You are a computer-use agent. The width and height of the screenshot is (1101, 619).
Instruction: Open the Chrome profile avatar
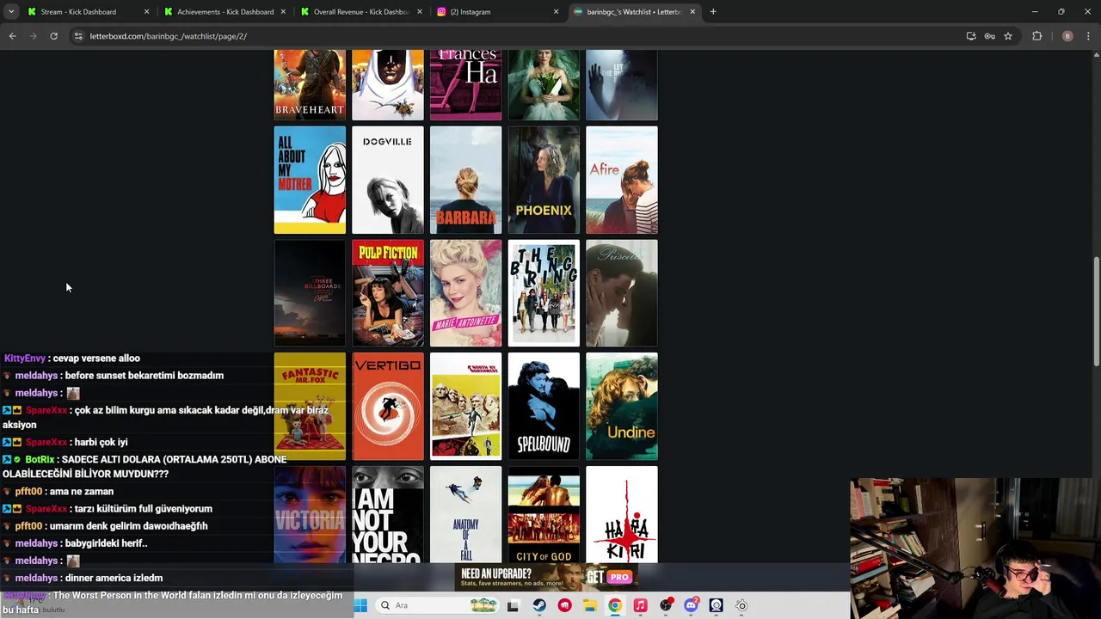[1067, 36]
